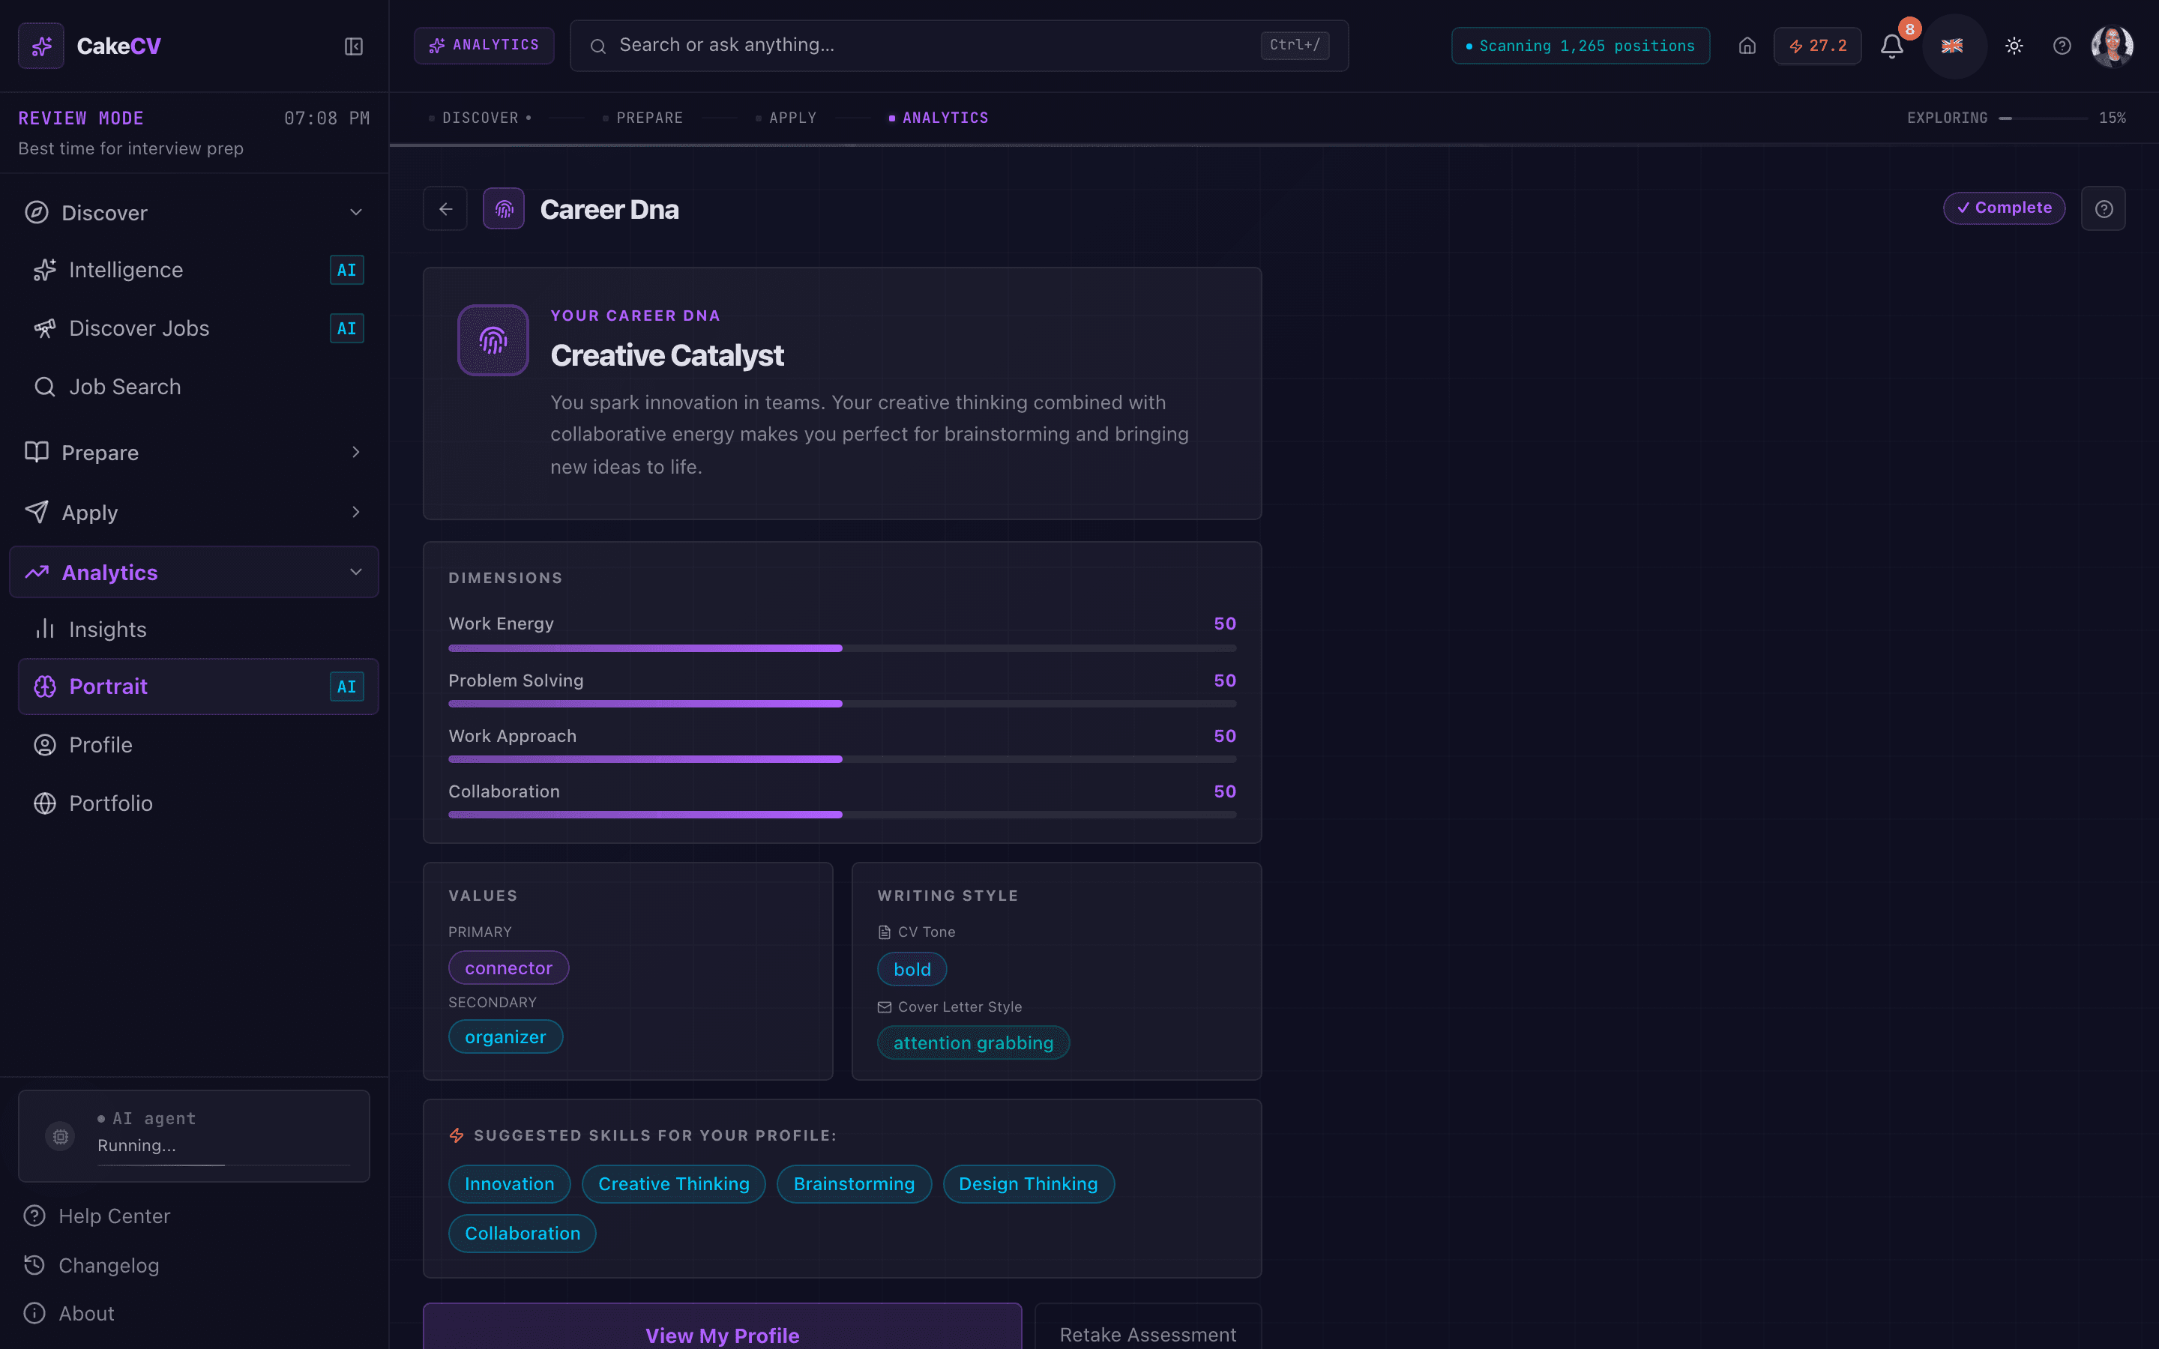
Task: Click Problem Solving dimension label
Action: pos(516,680)
